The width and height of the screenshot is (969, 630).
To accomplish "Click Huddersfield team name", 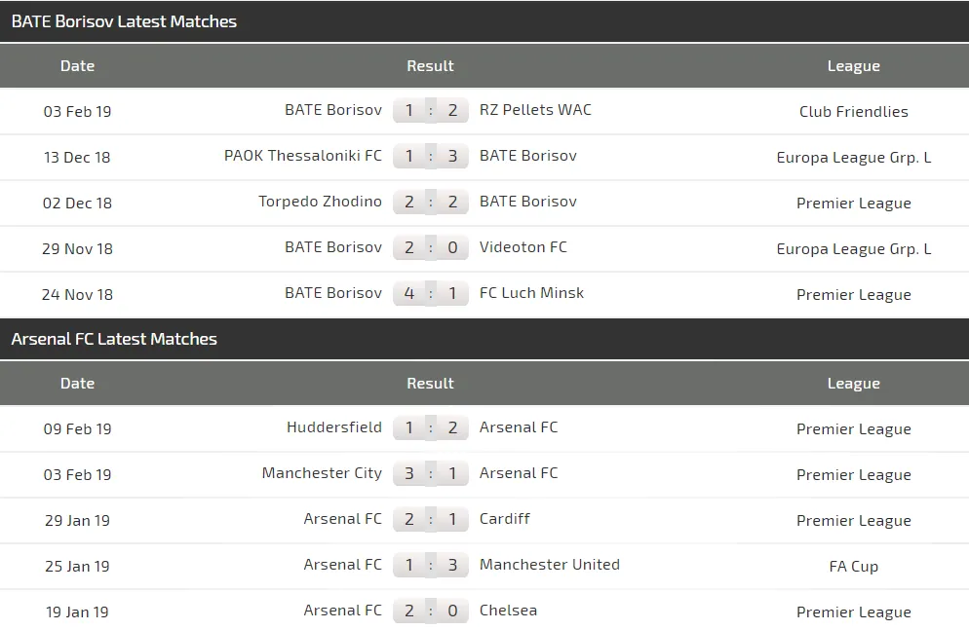I will point(334,427).
